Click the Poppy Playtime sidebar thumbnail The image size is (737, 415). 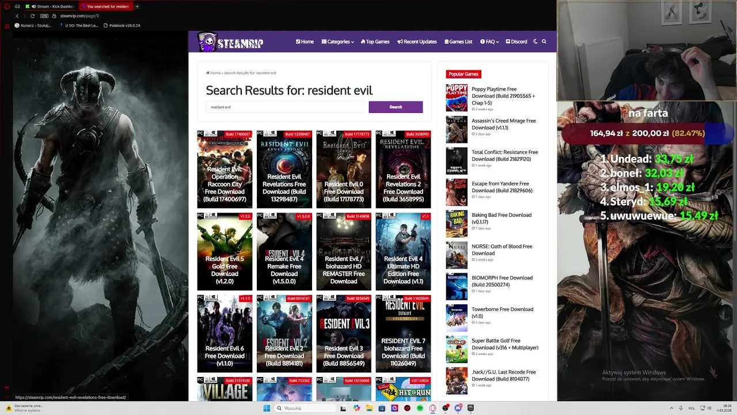coord(457,98)
